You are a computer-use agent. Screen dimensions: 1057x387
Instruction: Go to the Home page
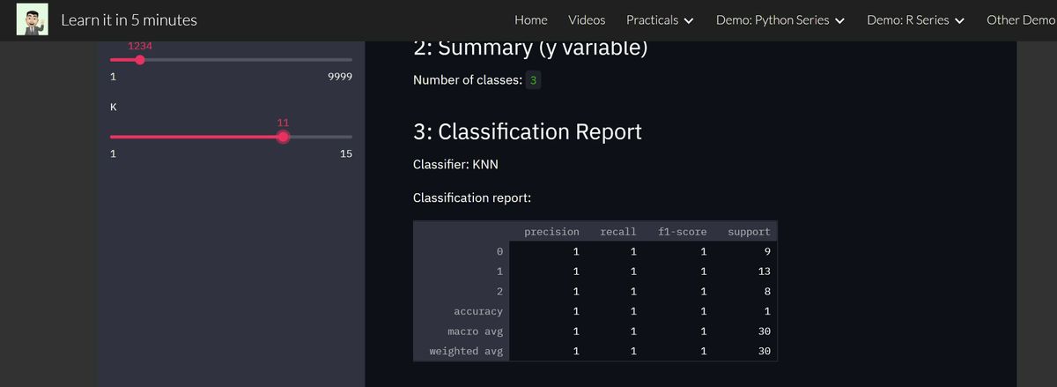tap(530, 19)
